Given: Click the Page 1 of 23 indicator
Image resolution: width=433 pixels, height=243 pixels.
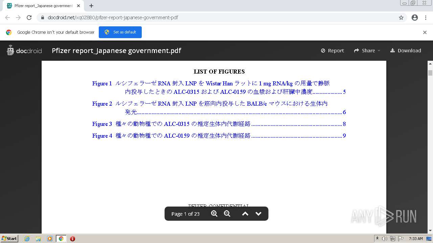Looking at the screenshot, I should tap(185, 214).
